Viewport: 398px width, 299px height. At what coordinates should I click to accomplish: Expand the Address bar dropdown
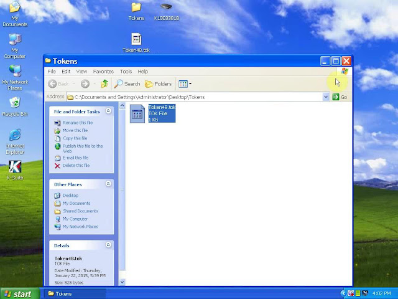click(326, 97)
